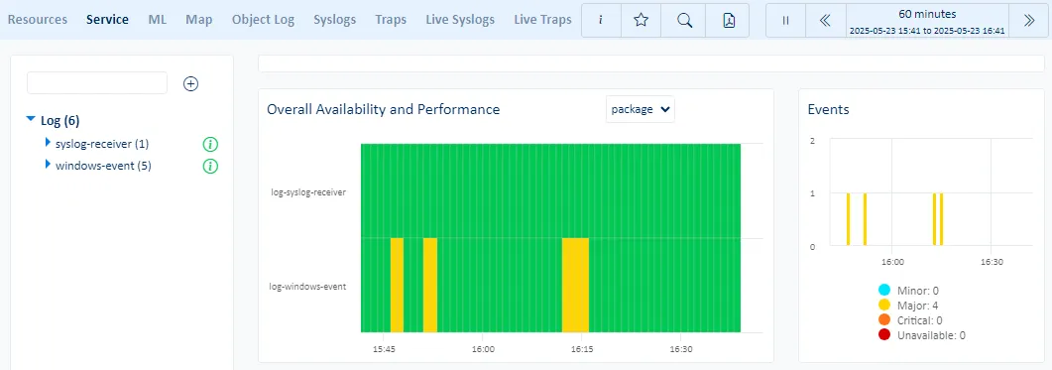Click the Events panel title

(829, 109)
